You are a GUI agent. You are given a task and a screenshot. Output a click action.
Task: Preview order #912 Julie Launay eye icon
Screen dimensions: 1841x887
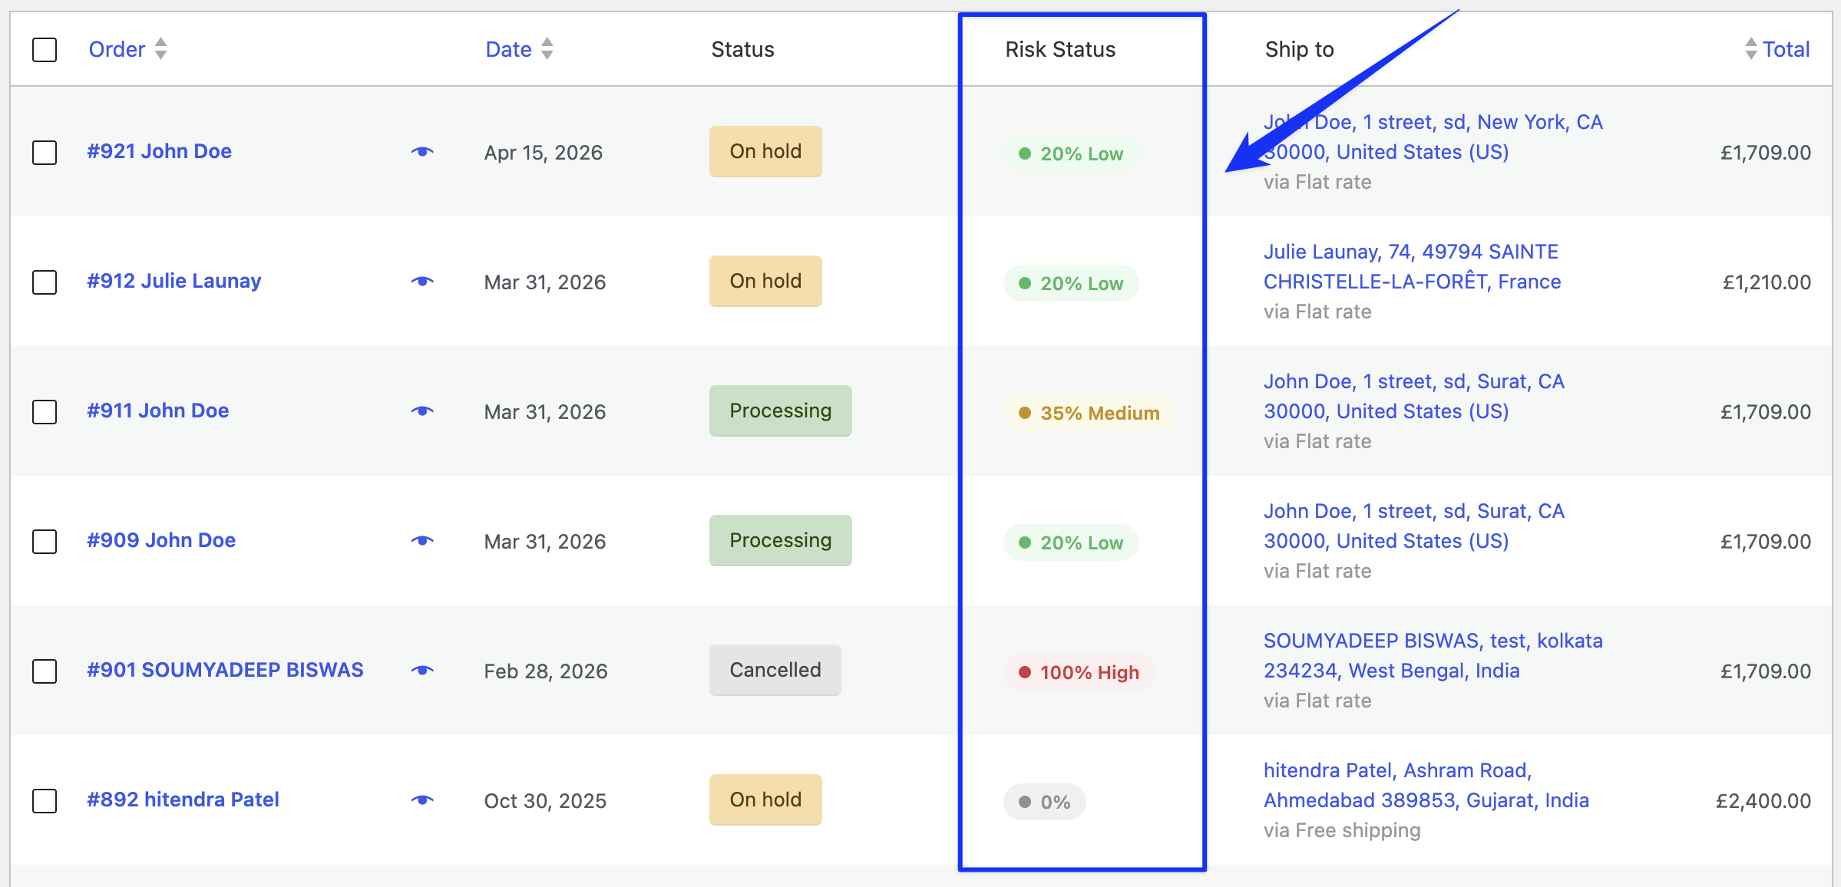[x=422, y=282]
